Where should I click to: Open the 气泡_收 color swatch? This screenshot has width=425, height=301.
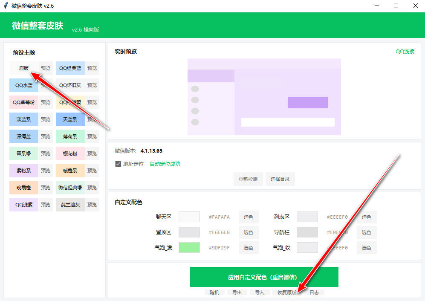point(307,248)
